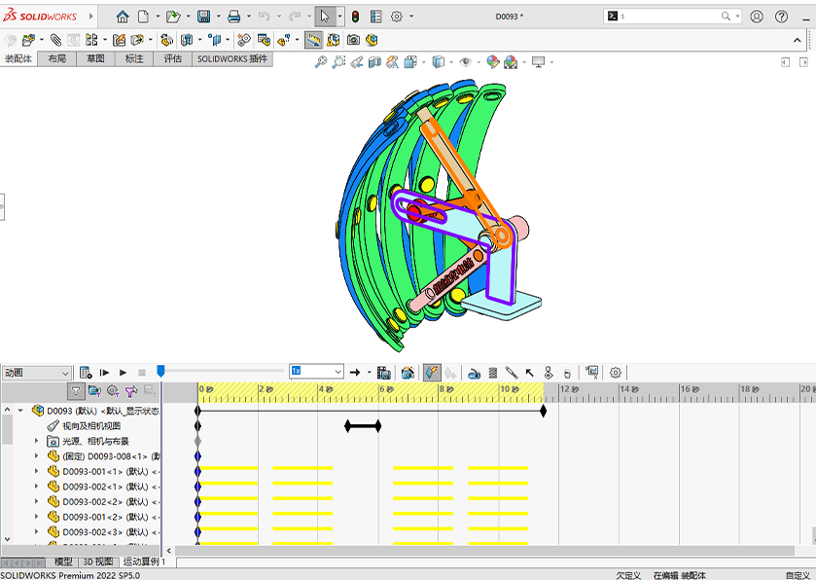Open the Options gear in the top toolbar
This screenshot has width=816, height=580.
click(x=396, y=17)
